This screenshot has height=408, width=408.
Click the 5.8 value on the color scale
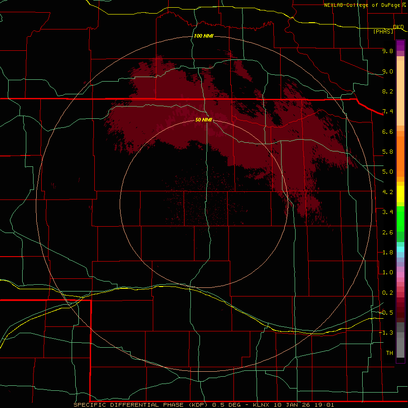pyautogui.click(x=388, y=152)
